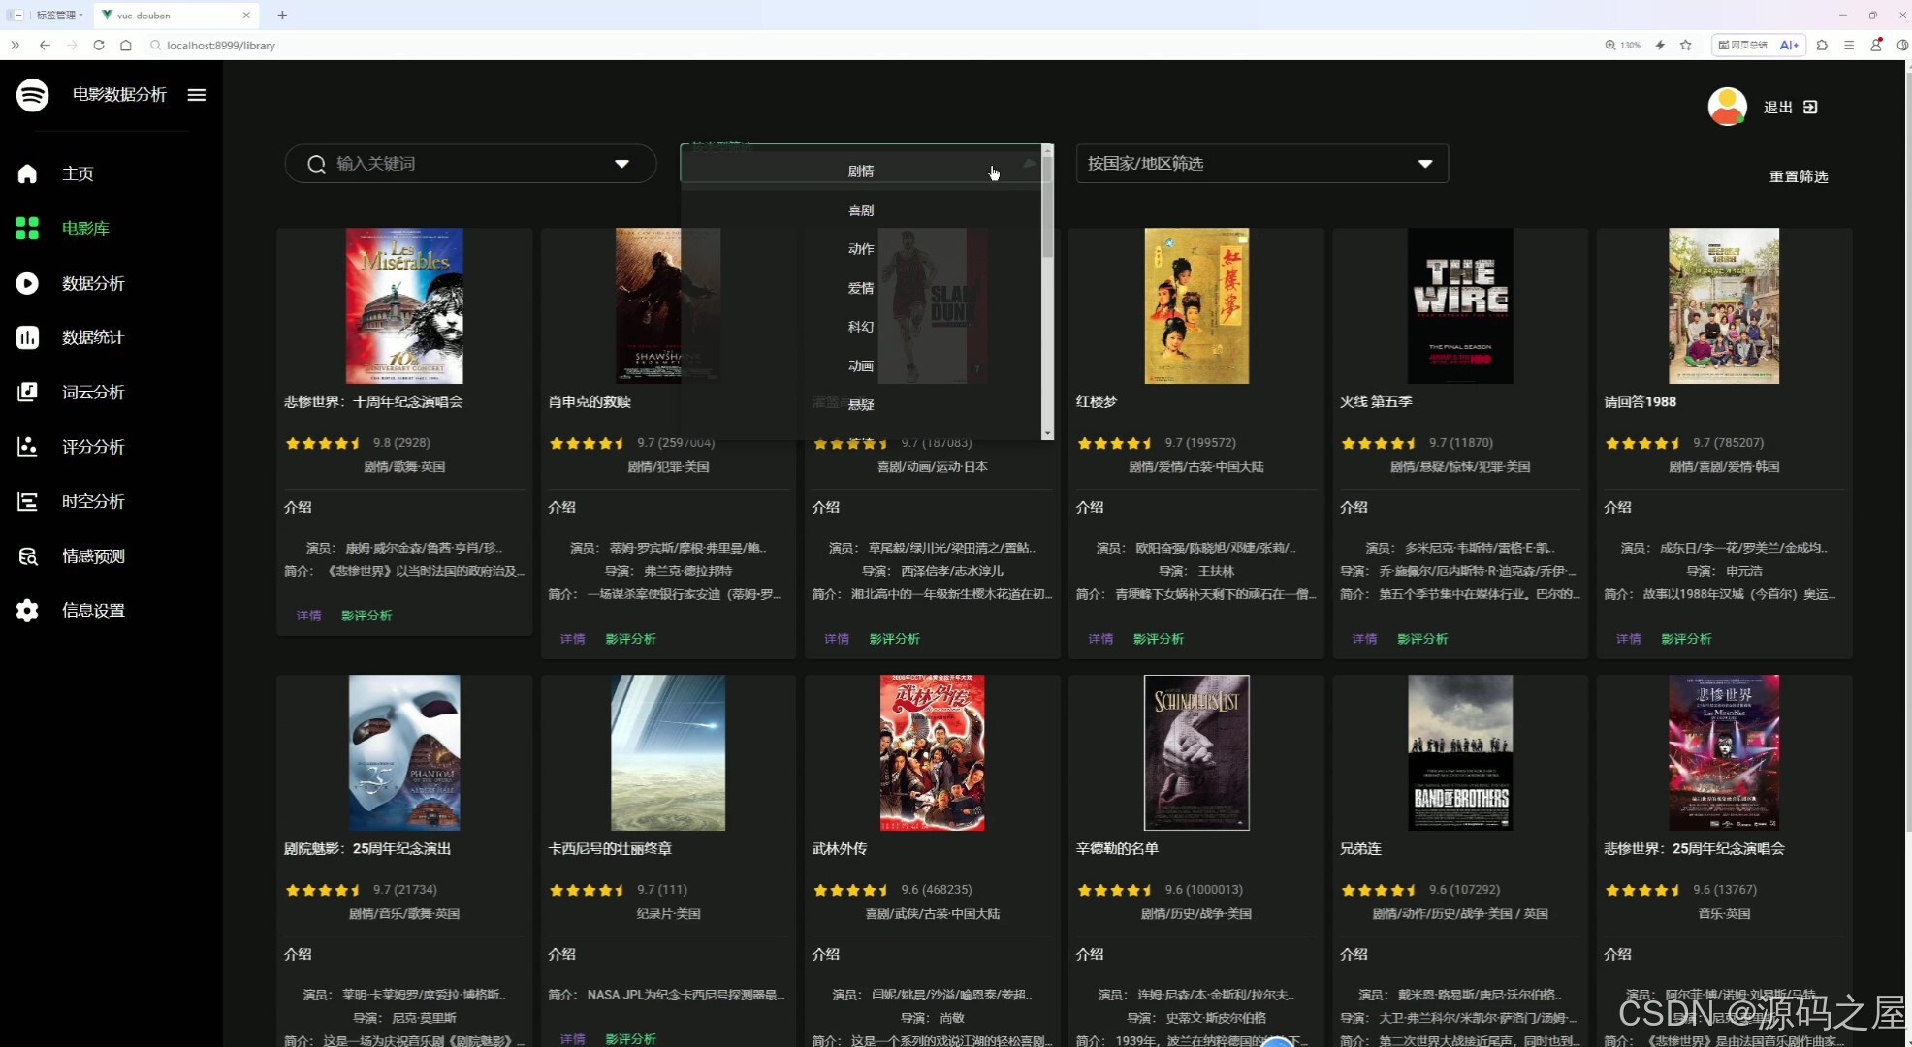Choose 科幻 from the genre options
Screen dimensions: 1912x1047
(x=860, y=327)
